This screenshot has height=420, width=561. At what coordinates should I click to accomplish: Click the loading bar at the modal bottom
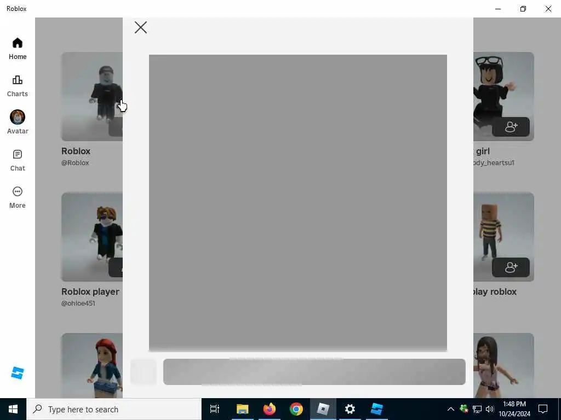click(314, 372)
